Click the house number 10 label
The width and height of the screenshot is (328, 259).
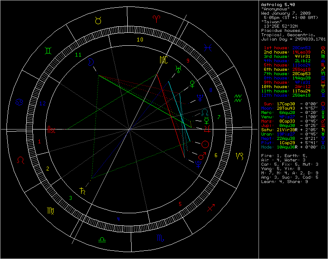(140, 40)
